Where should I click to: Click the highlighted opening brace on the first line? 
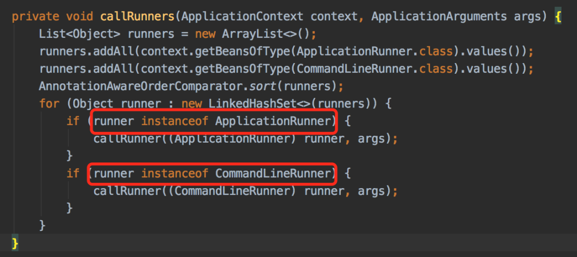point(558,16)
